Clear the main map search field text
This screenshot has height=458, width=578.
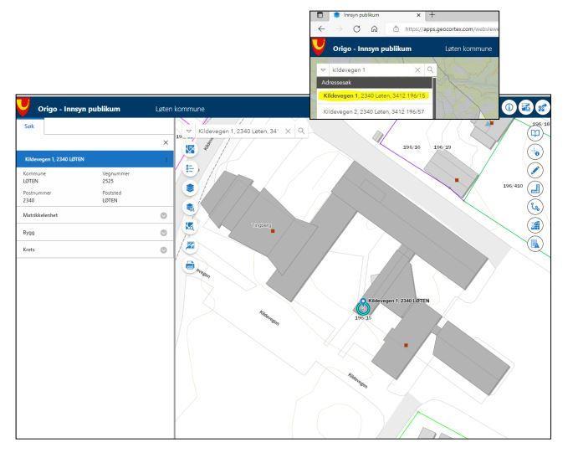(x=288, y=131)
